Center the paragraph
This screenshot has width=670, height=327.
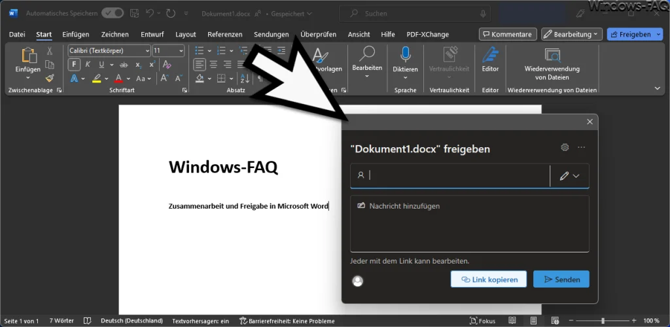[x=214, y=65]
